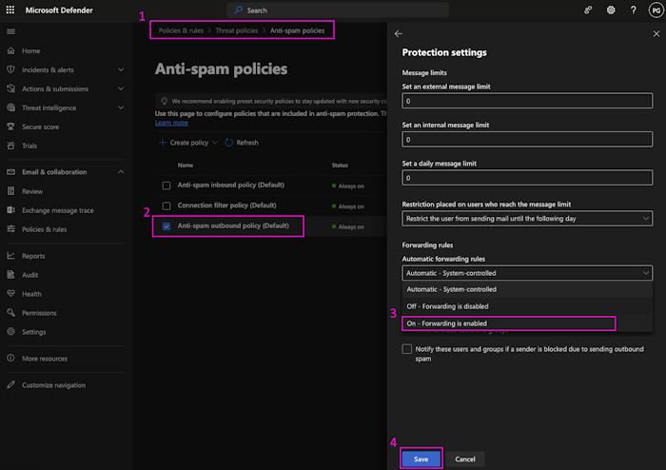Uncheck Anti-spam outbound policy checkbox
Image resolution: width=666 pixels, height=470 pixels.
point(166,226)
